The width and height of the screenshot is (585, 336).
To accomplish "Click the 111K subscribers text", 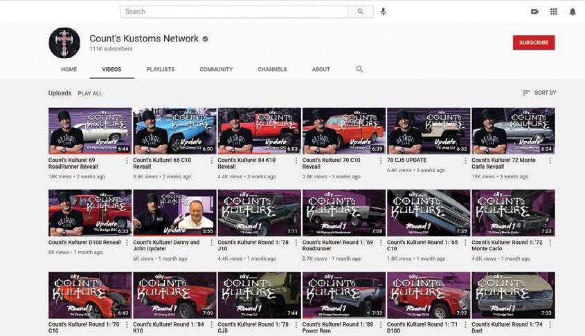I will [x=111, y=49].
